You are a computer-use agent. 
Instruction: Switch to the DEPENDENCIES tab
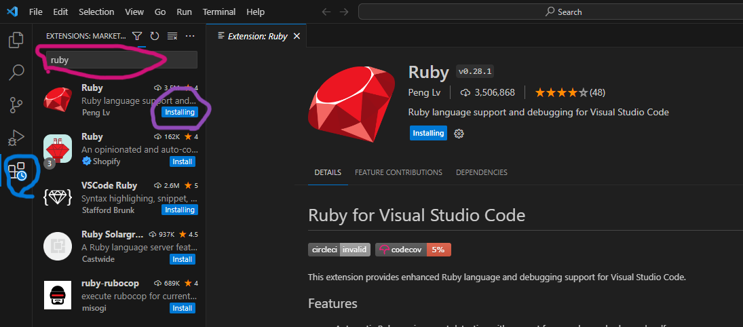coord(482,172)
